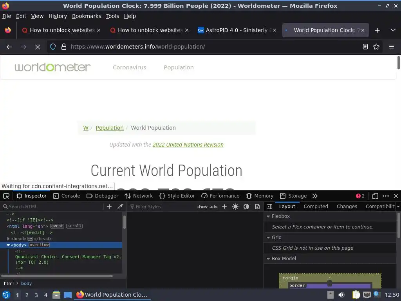Toggle reader view icon in address bar

(x=365, y=47)
